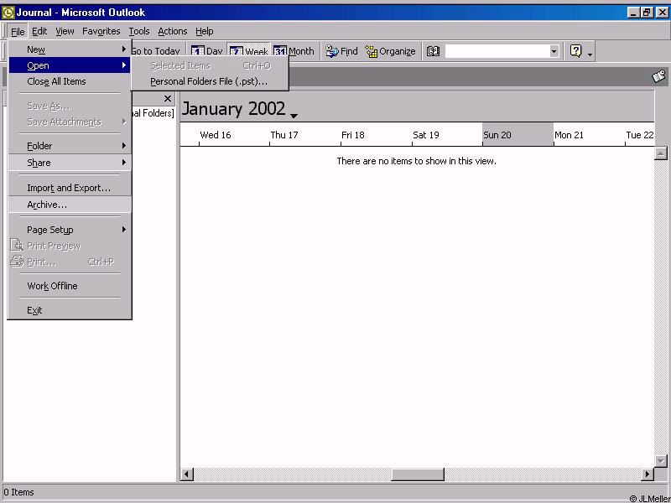Screen dimensions: 671x503
Task: Open the Edit menu
Action: point(39,31)
